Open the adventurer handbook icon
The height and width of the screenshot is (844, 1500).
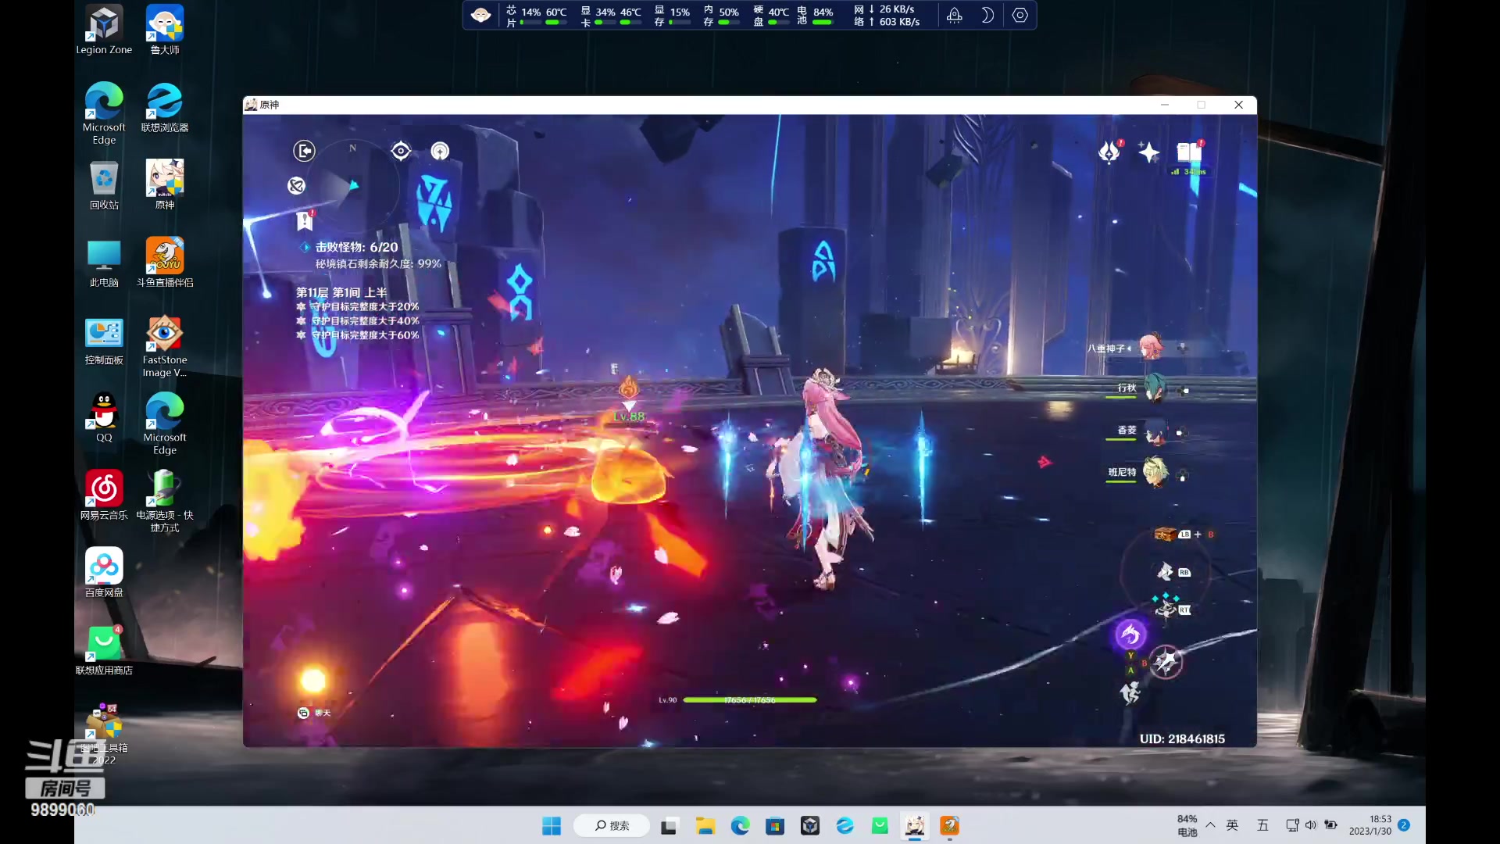point(1189,152)
